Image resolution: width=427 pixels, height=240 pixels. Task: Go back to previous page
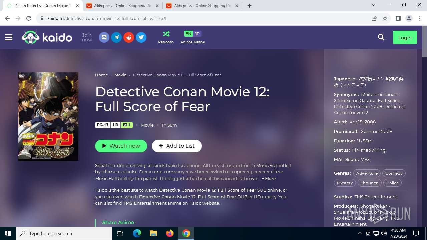point(7,18)
